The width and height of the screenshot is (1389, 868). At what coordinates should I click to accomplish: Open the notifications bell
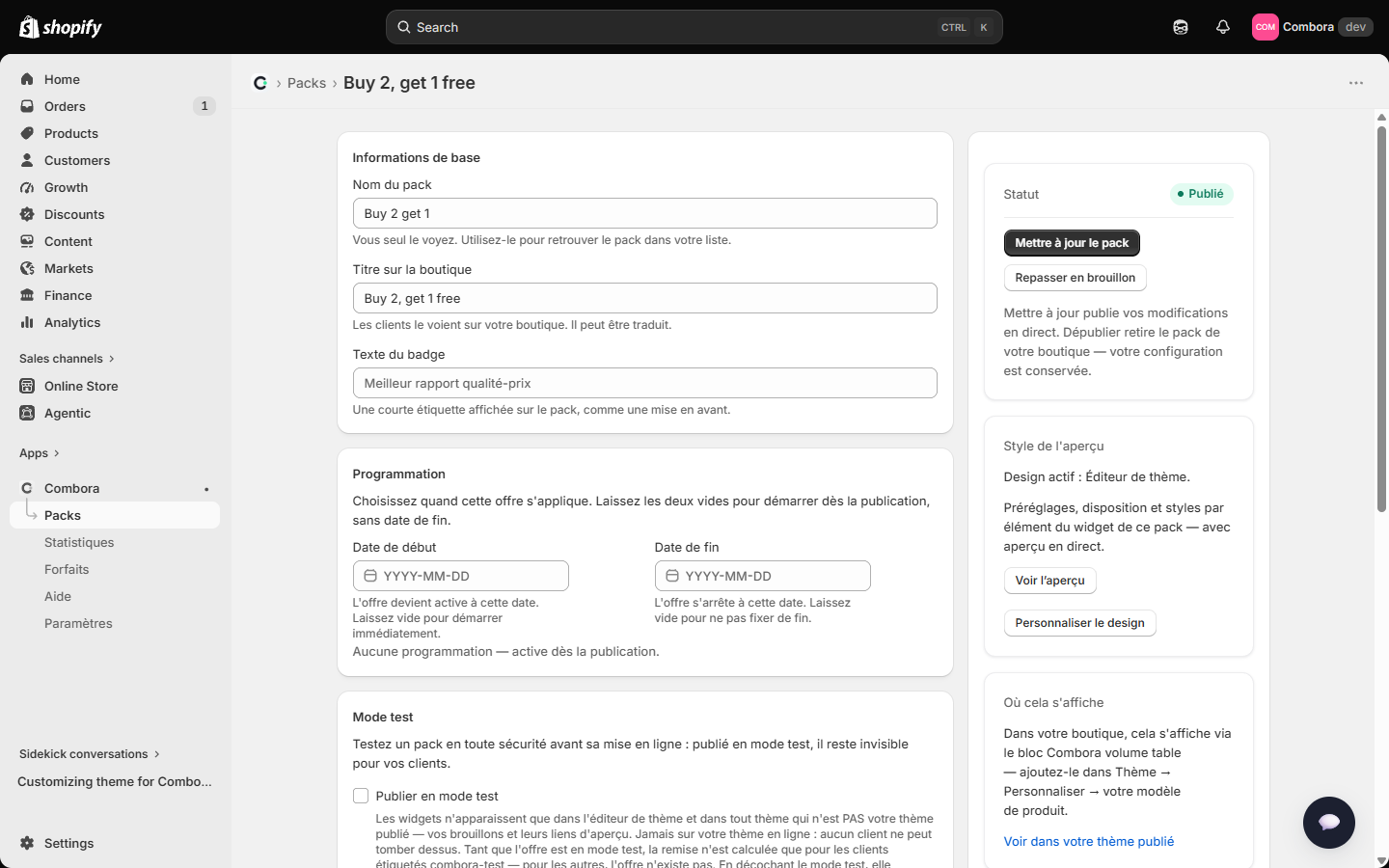click(x=1223, y=27)
